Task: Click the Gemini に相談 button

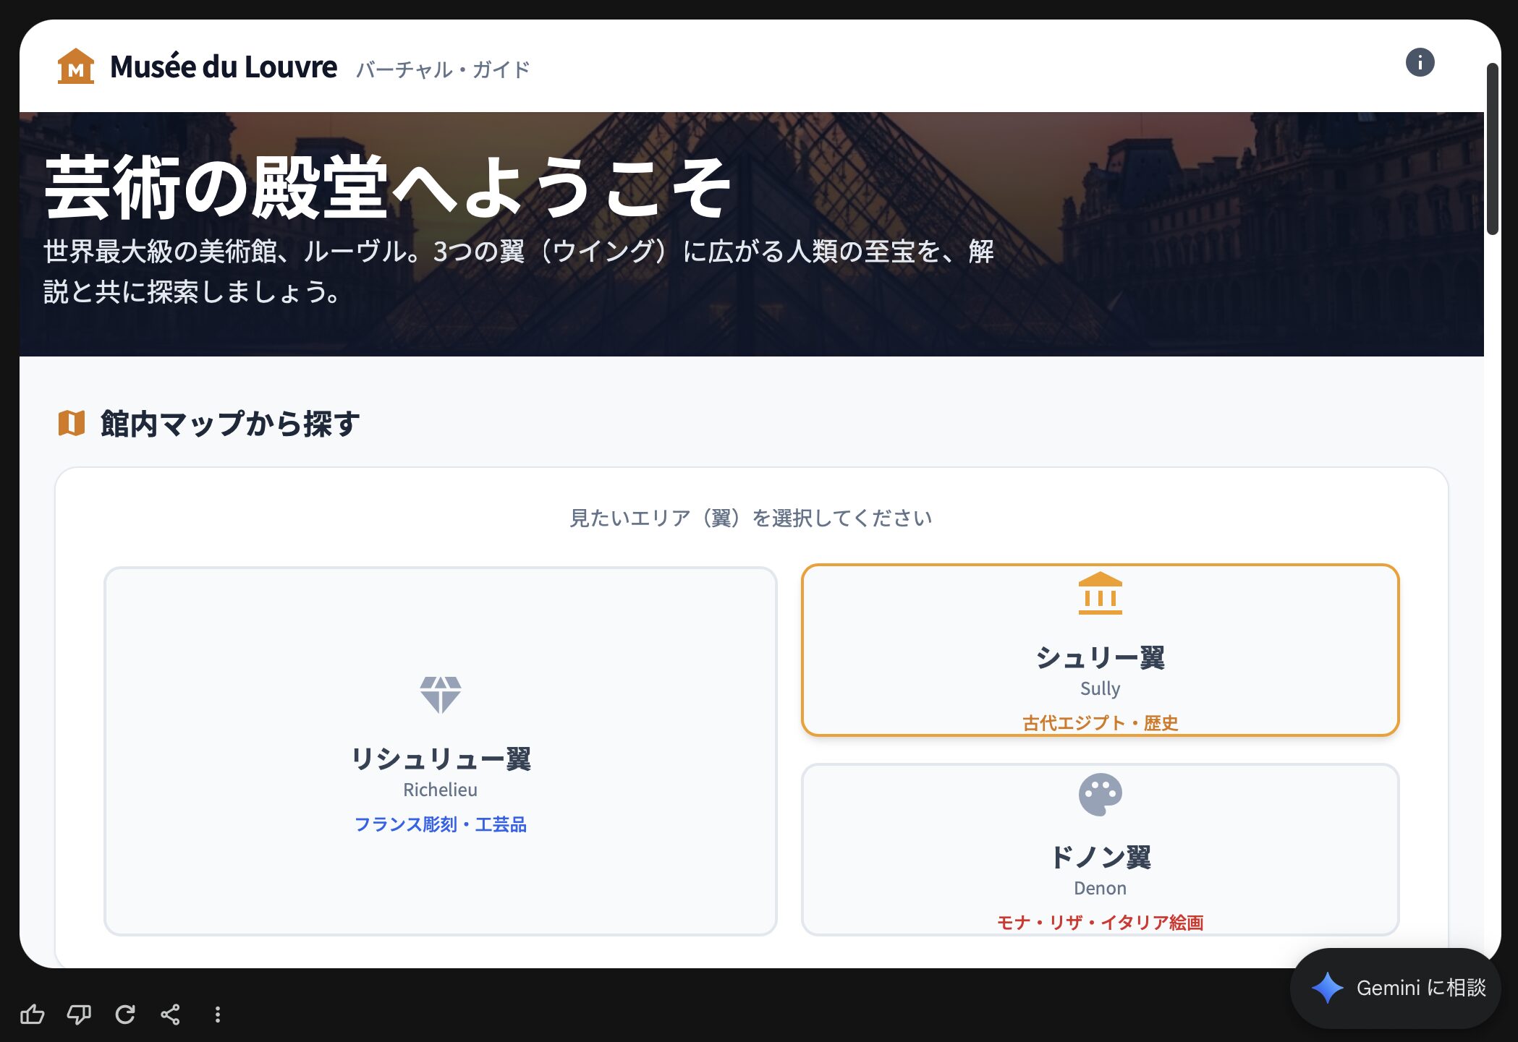Action: [1396, 988]
